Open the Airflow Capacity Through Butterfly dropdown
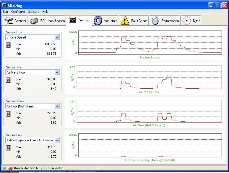This screenshot has height=173, width=229. (x=57, y=140)
